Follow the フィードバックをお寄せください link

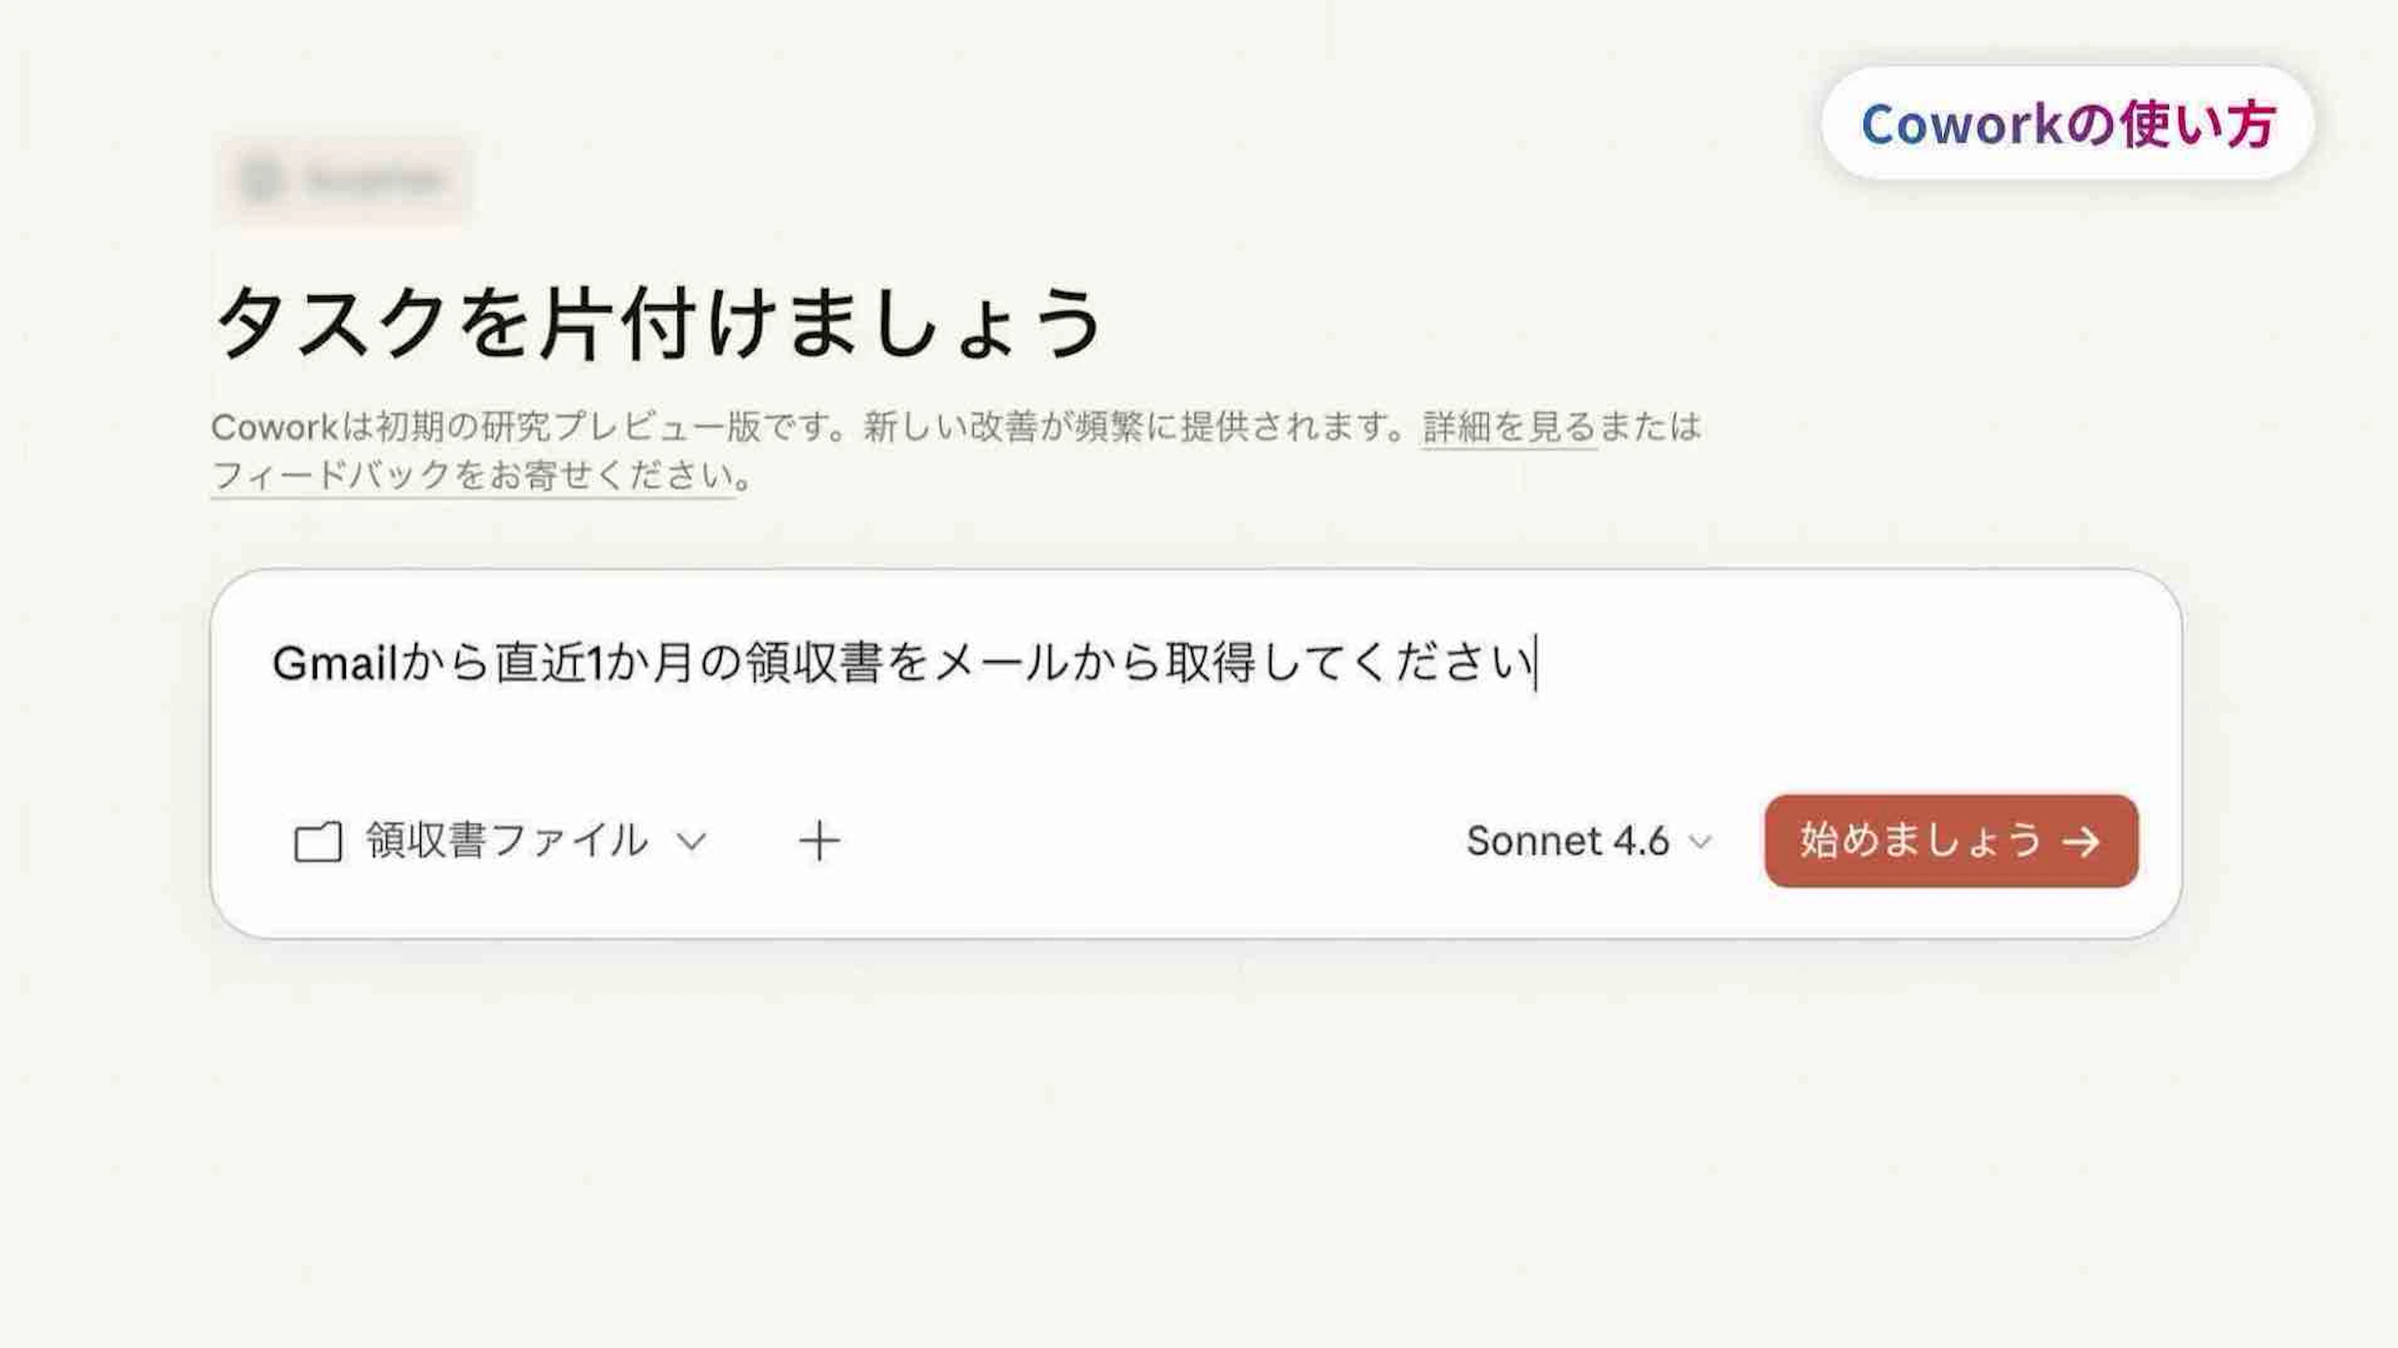(473, 476)
